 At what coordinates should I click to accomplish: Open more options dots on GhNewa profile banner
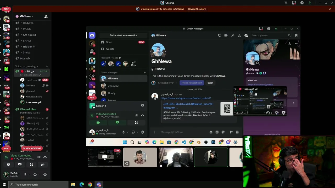coord(296,43)
